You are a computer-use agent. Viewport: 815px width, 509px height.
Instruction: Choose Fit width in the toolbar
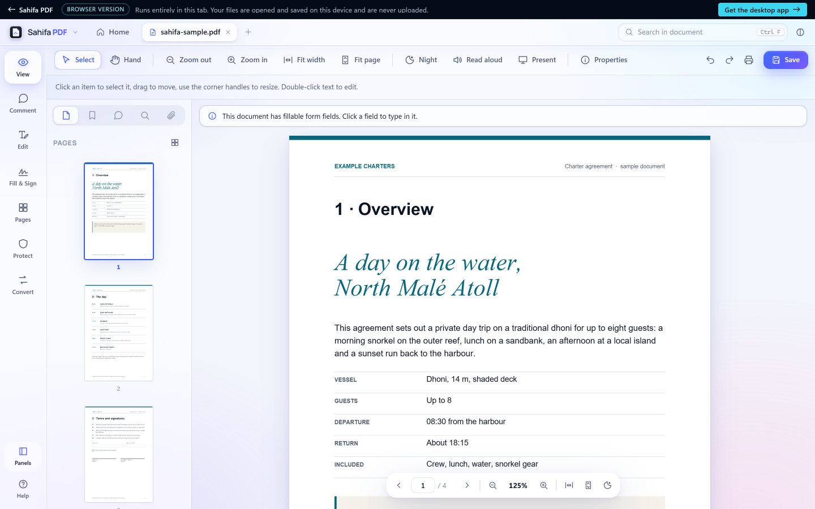click(x=304, y=60)
